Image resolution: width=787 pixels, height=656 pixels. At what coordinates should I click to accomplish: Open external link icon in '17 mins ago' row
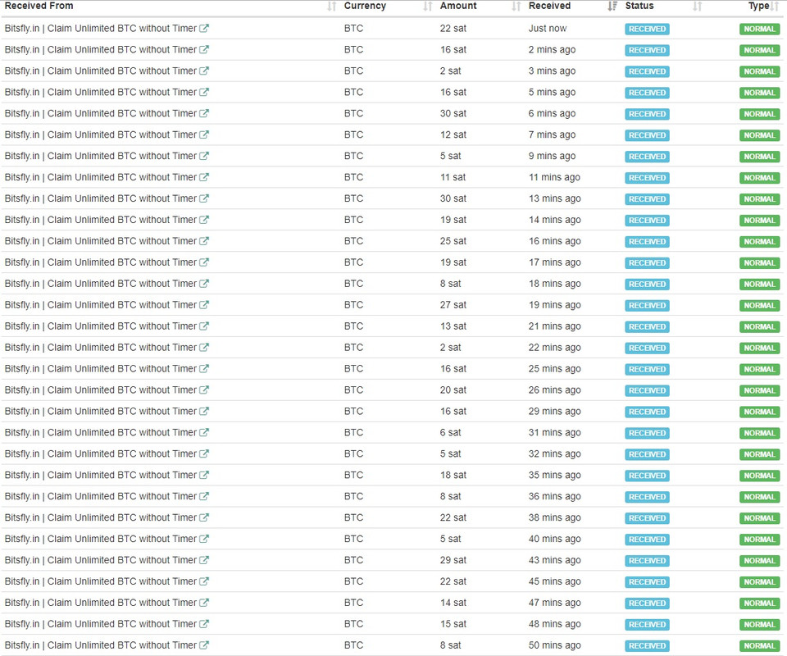pyautogui.click(x=204, y=262)
